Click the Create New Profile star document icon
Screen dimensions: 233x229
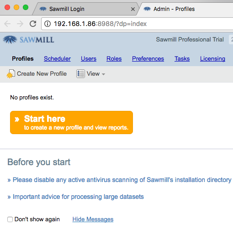pos(11,74)
